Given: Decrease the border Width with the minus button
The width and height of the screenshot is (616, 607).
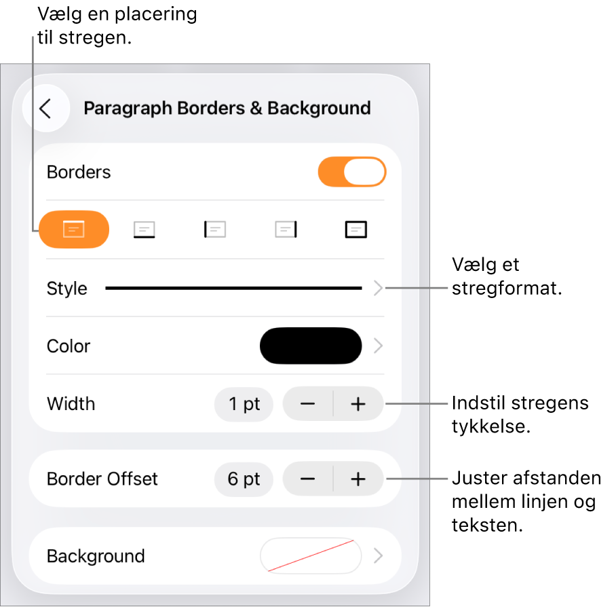Looking at the screenshot, I should 307,403.
